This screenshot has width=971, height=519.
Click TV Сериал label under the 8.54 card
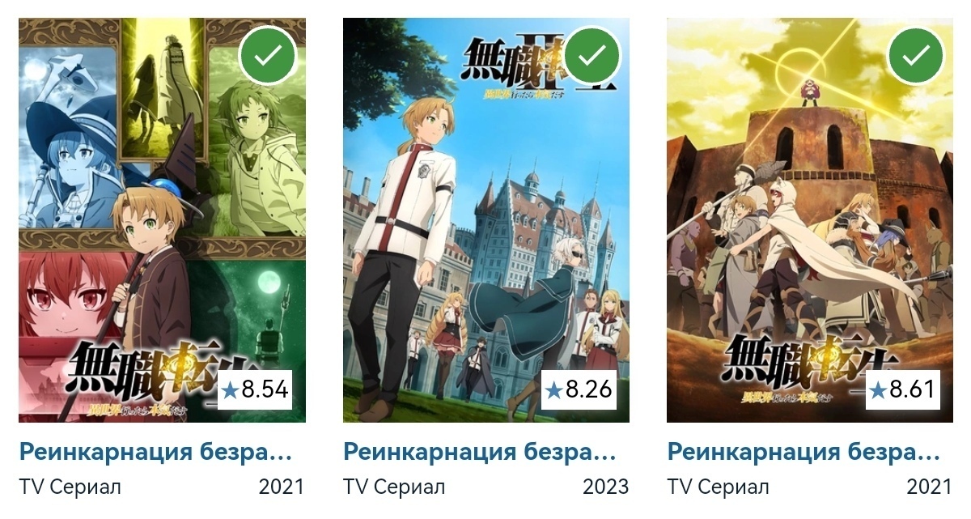pos(70,487)
